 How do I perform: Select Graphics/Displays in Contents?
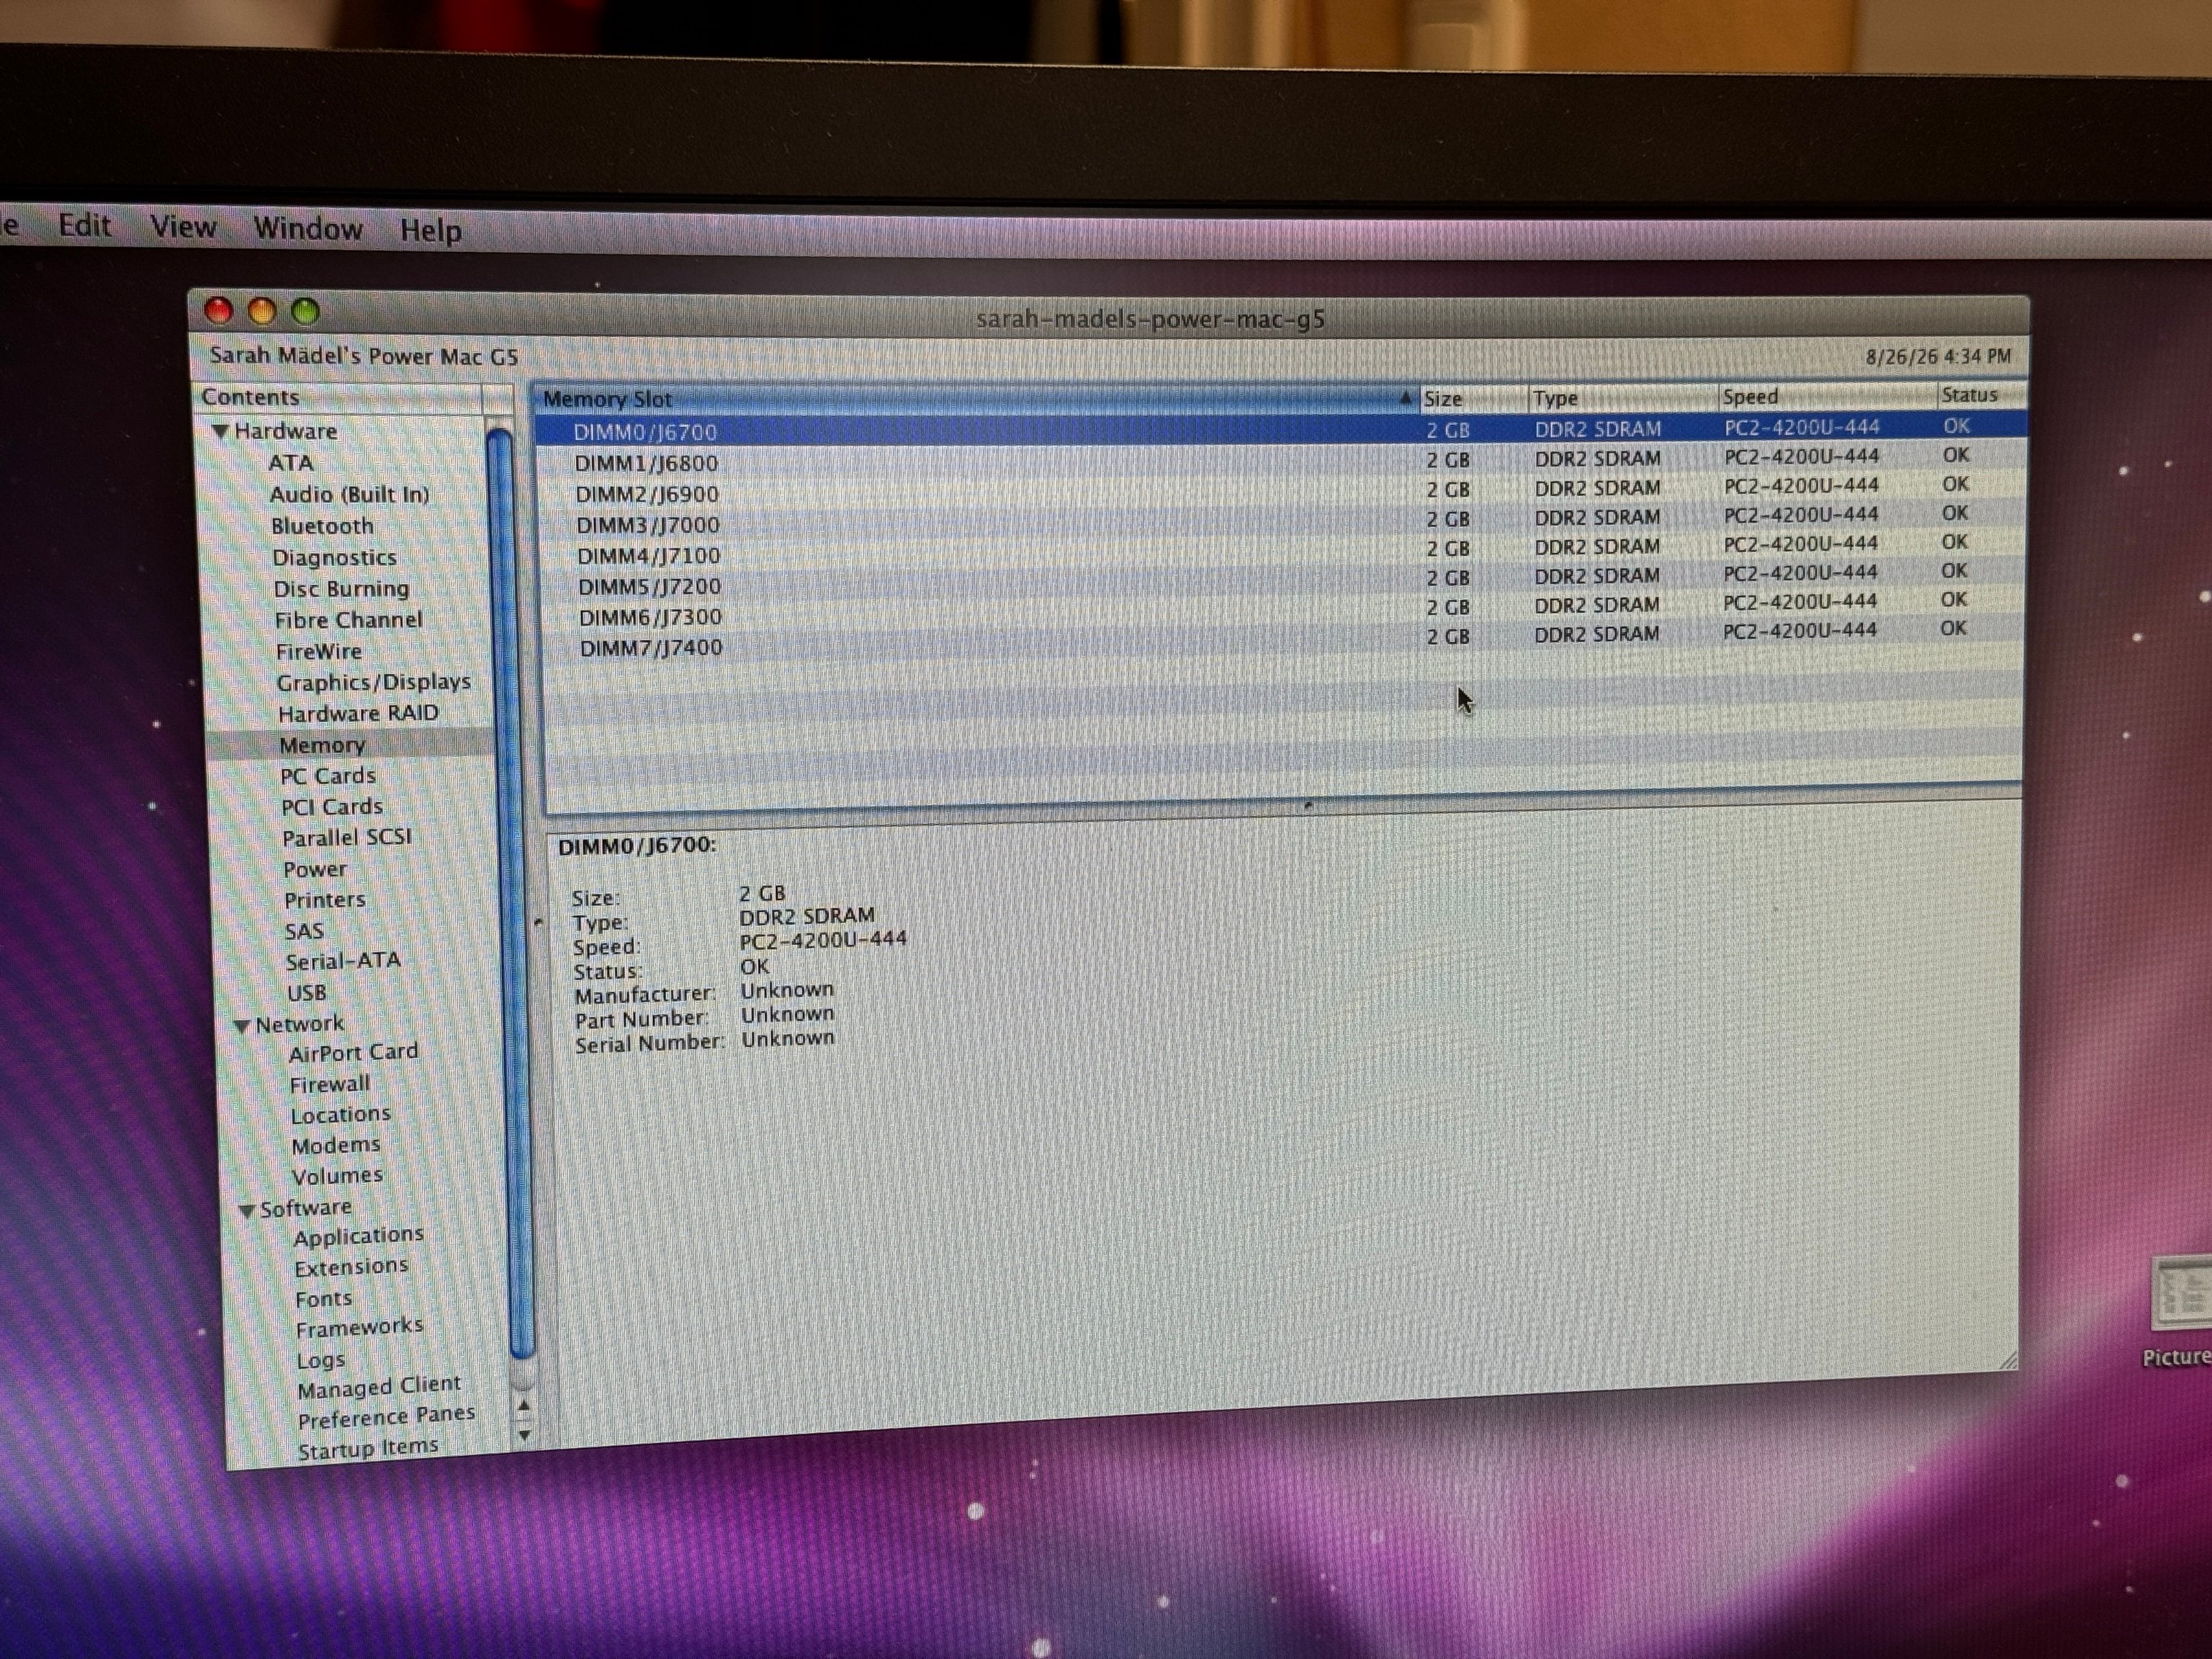click(373, 682)
